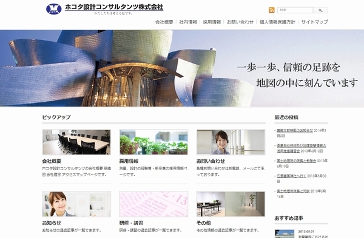Open the 社内情報 menu item
The height and width of the screenshot is (238, 364).
[x=188, y=22]
